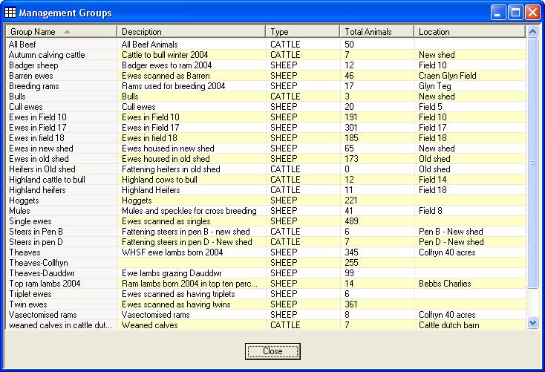The height and width of the screenshot is (372, 545).
Task: Click description 'Ram lambs born 2004 in top ten perc...'
Action: pos(190,284)
